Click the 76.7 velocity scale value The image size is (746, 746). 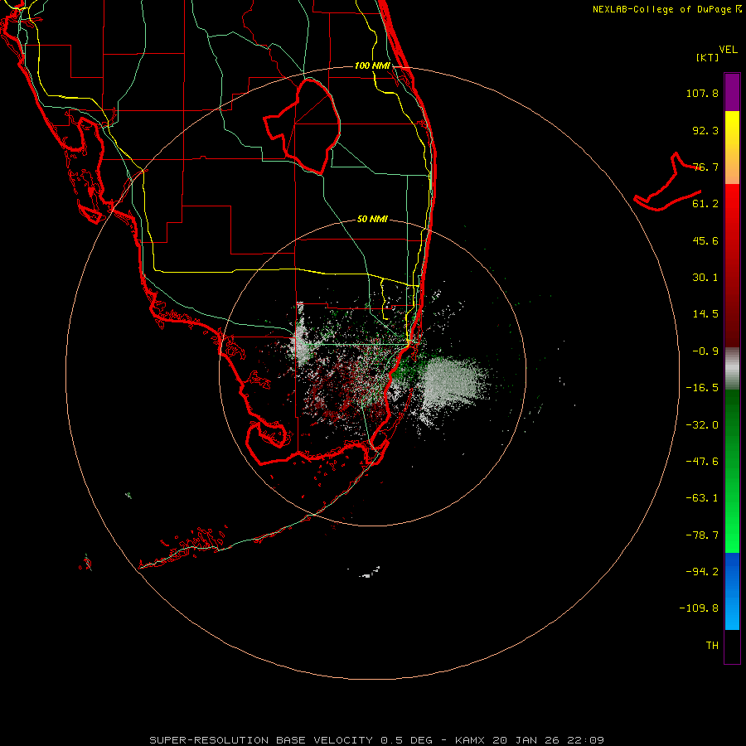705,167
